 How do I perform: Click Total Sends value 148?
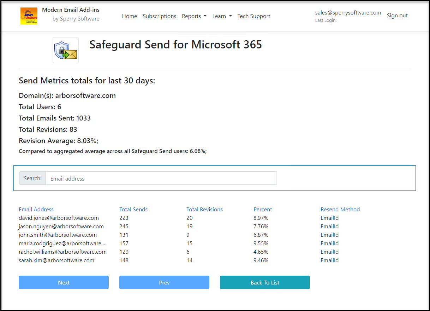point(124,260)
